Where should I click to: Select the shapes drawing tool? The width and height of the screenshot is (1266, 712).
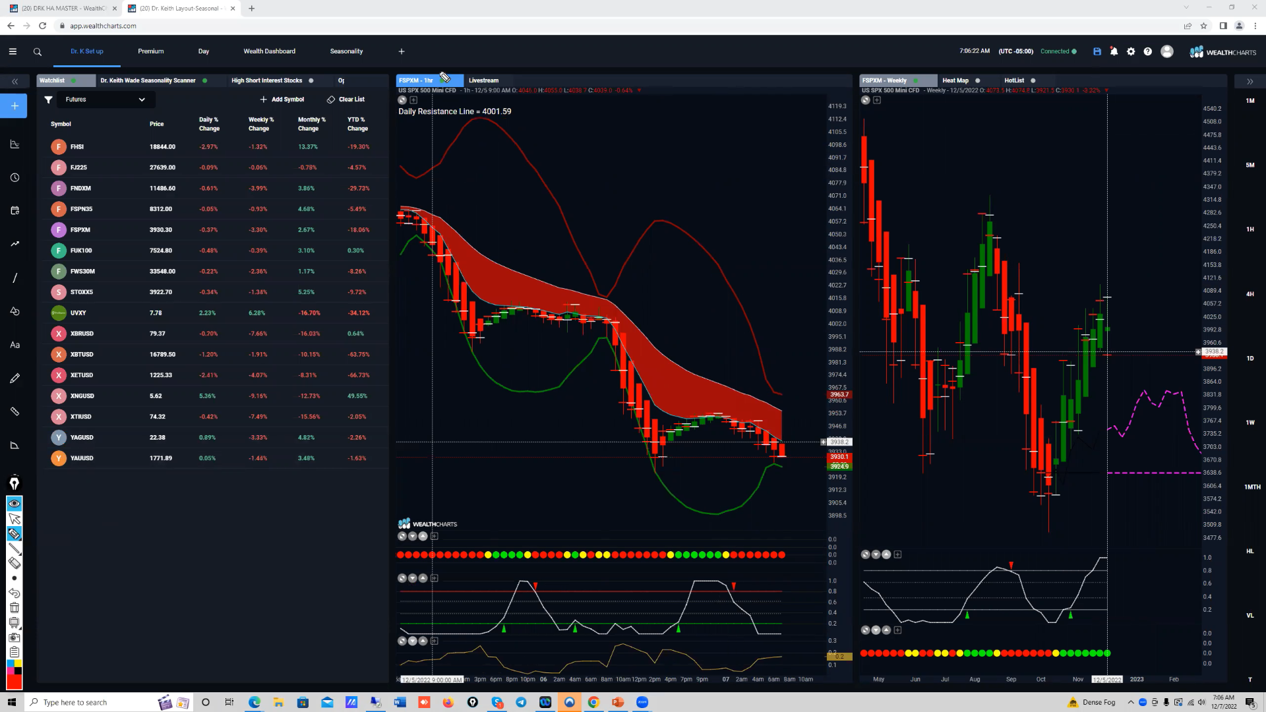(x=15, y=311)
